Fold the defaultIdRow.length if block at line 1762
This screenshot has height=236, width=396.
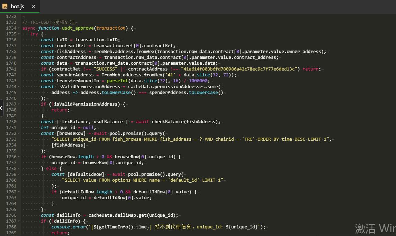tap(18, 192)
